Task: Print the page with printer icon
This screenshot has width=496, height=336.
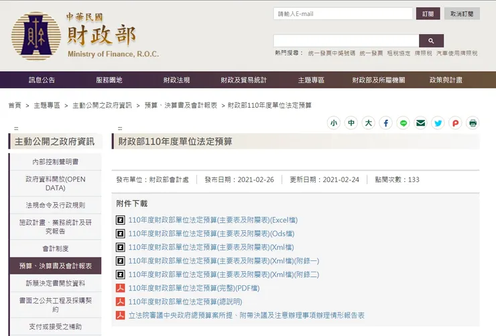Action: [x=473, y=123]
